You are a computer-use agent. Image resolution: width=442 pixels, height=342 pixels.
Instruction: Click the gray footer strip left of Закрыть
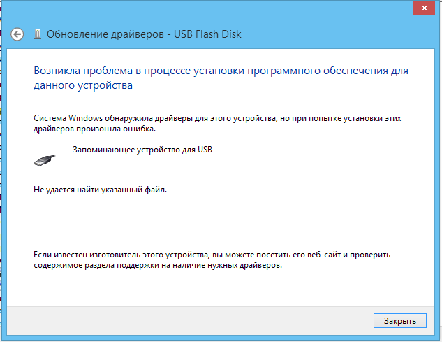[x=189, y=321]
